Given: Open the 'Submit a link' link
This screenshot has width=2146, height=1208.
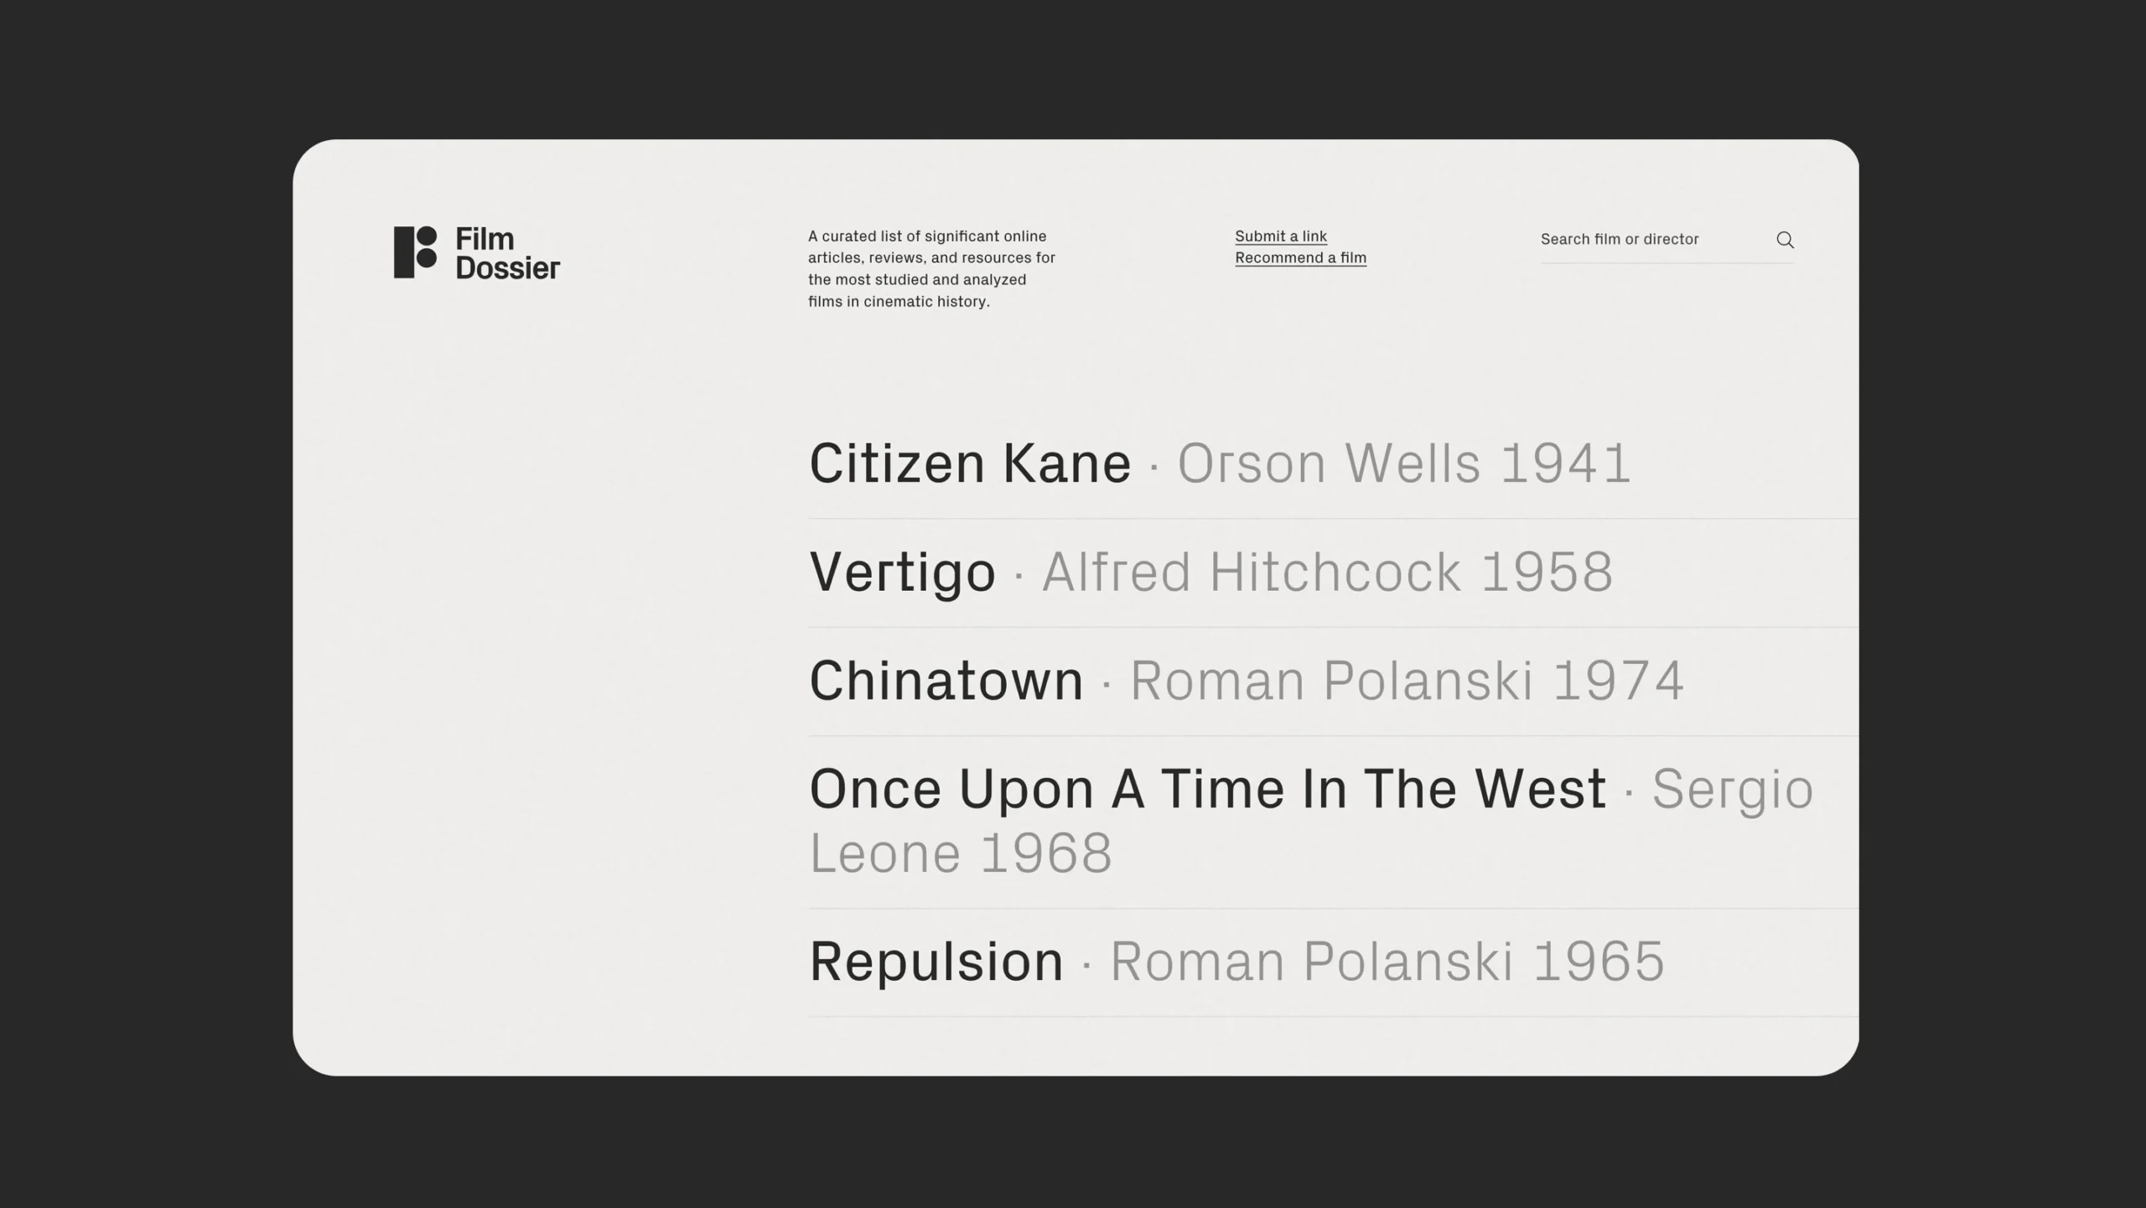Looking at the screenshot, I should (1280, 236).
